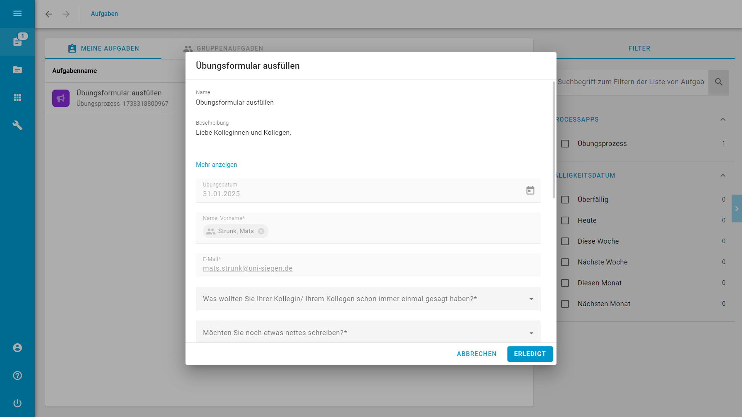Open the wrench tools icon
This screenshot has height=417, width=742.
coord(17,125)
